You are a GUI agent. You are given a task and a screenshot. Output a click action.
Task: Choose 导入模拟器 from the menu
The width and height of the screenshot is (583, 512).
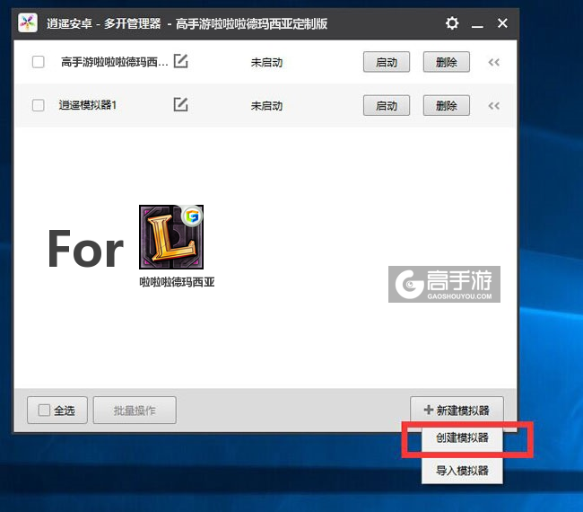click(462, 471)
